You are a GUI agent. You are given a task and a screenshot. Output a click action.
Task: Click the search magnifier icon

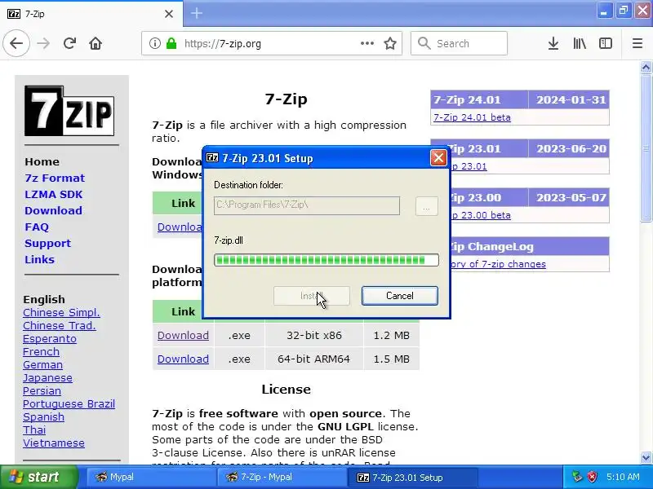tap(424, 43)
